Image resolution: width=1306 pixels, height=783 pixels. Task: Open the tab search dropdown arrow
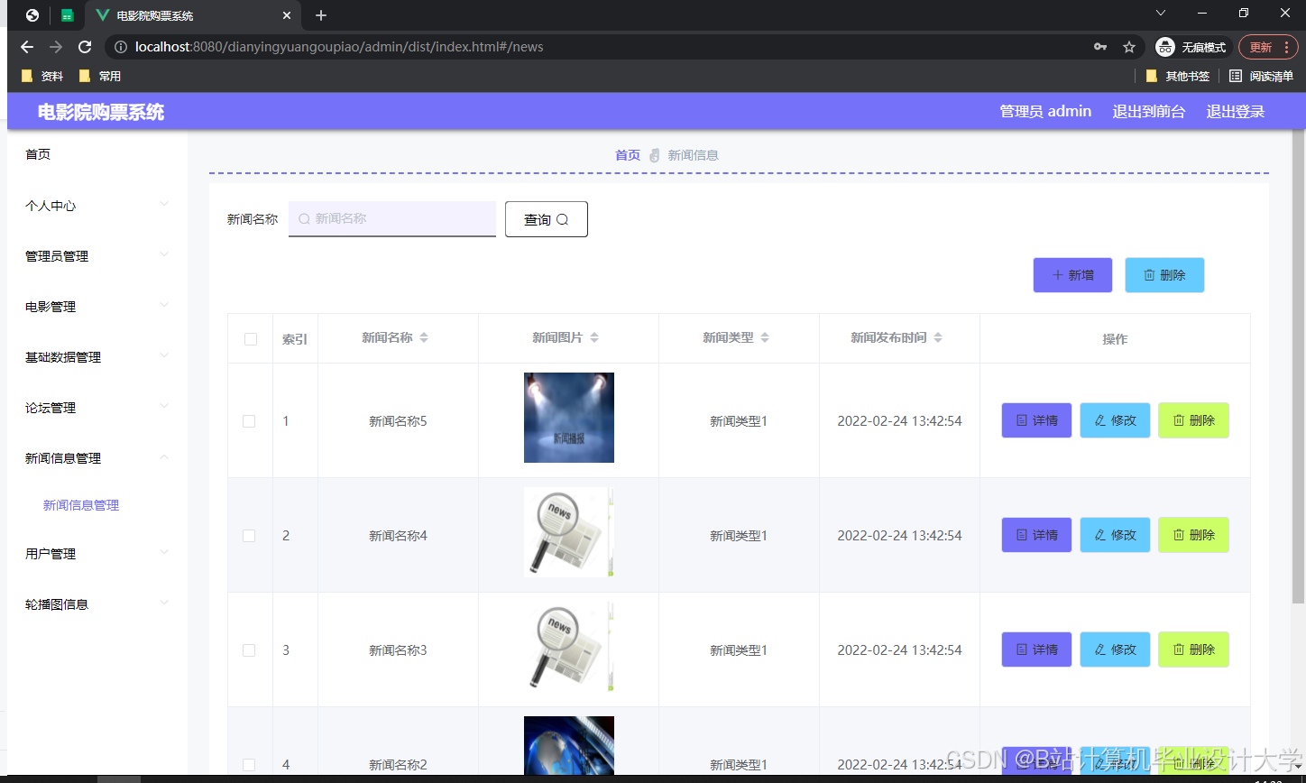coord(1161,13)
